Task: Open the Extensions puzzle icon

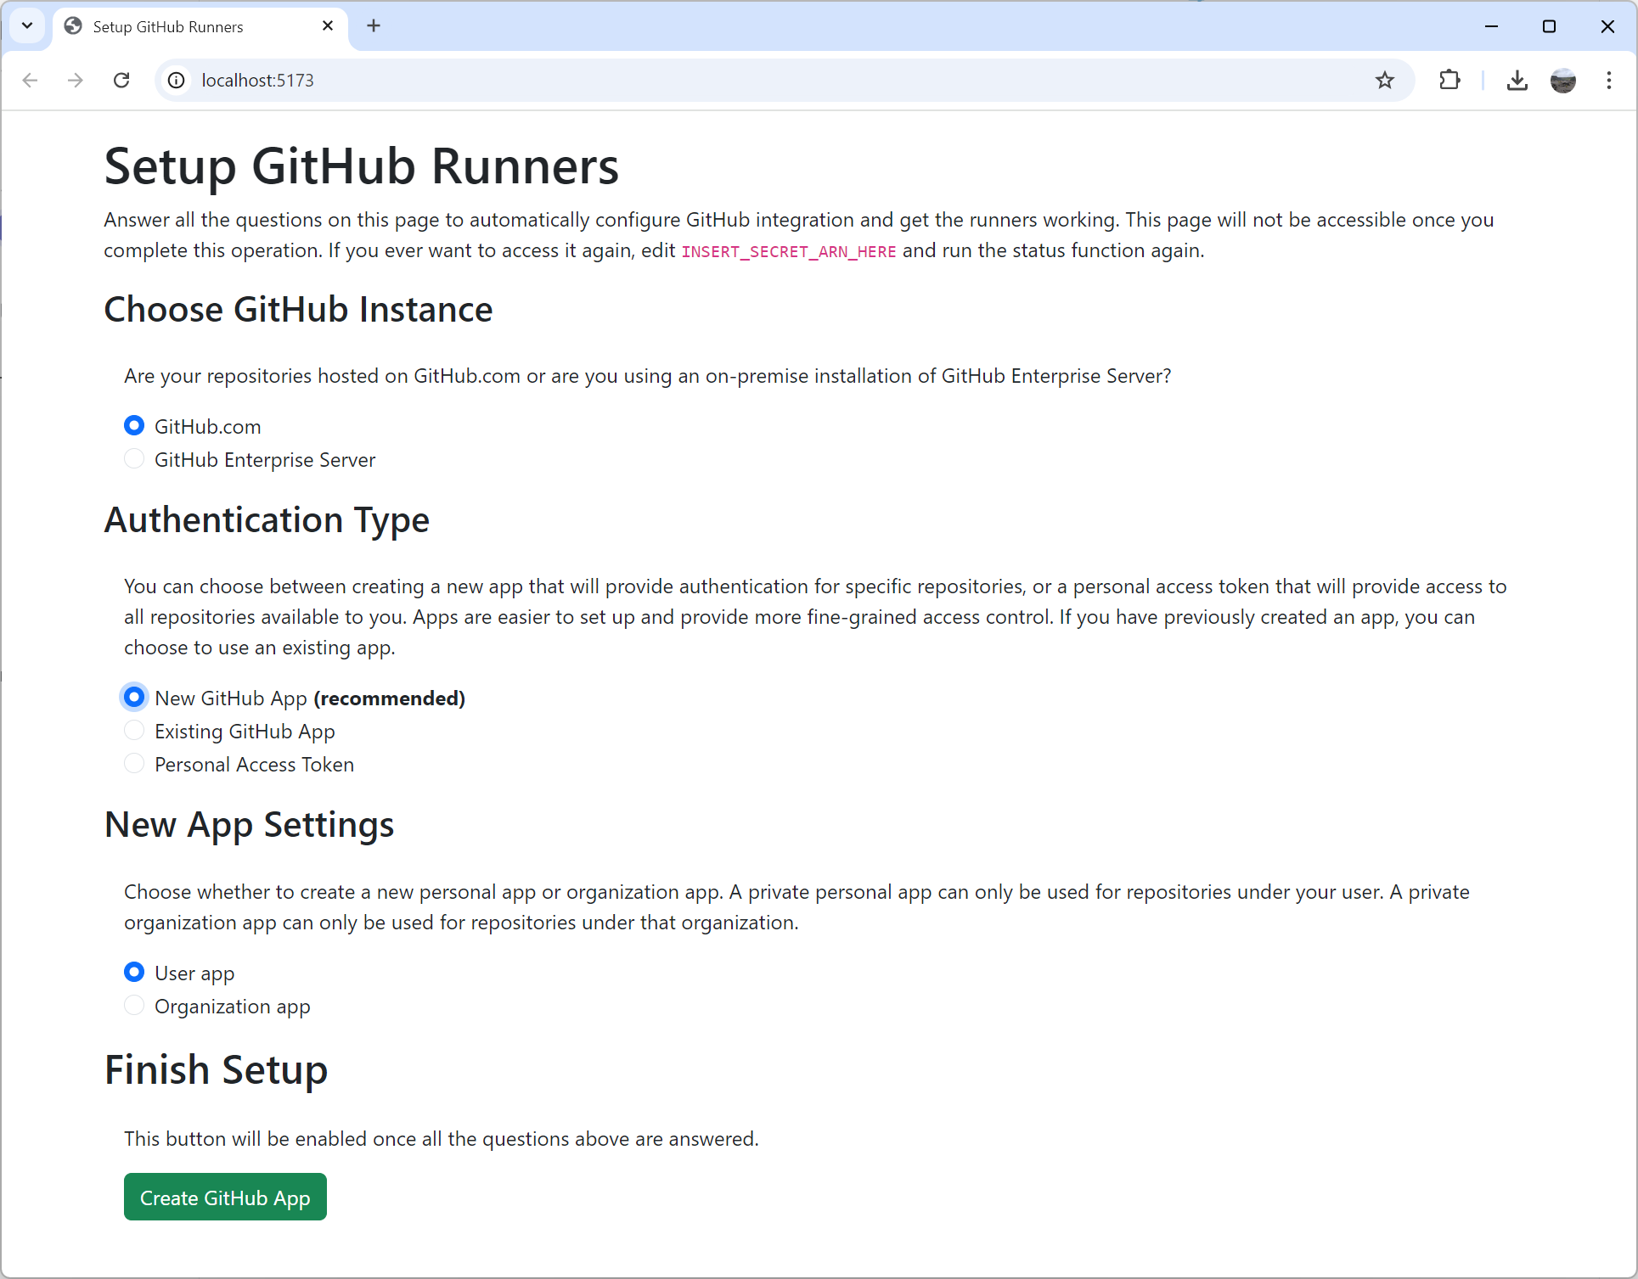Action: tap(1449, 80)
